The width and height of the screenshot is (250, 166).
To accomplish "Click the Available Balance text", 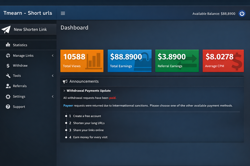I will pyautogui.click(x=214, y=14).
